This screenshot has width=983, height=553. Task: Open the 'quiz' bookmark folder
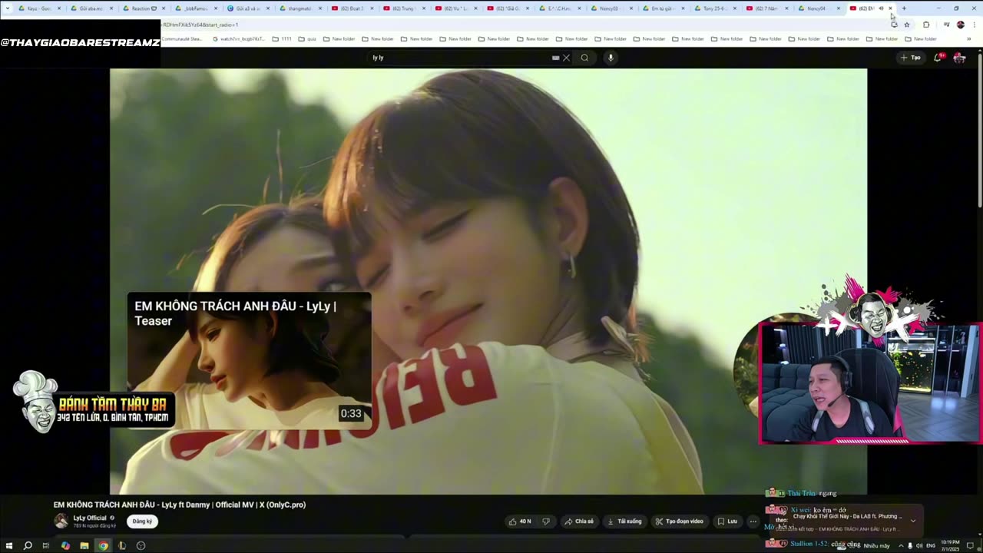coord(307,38)
